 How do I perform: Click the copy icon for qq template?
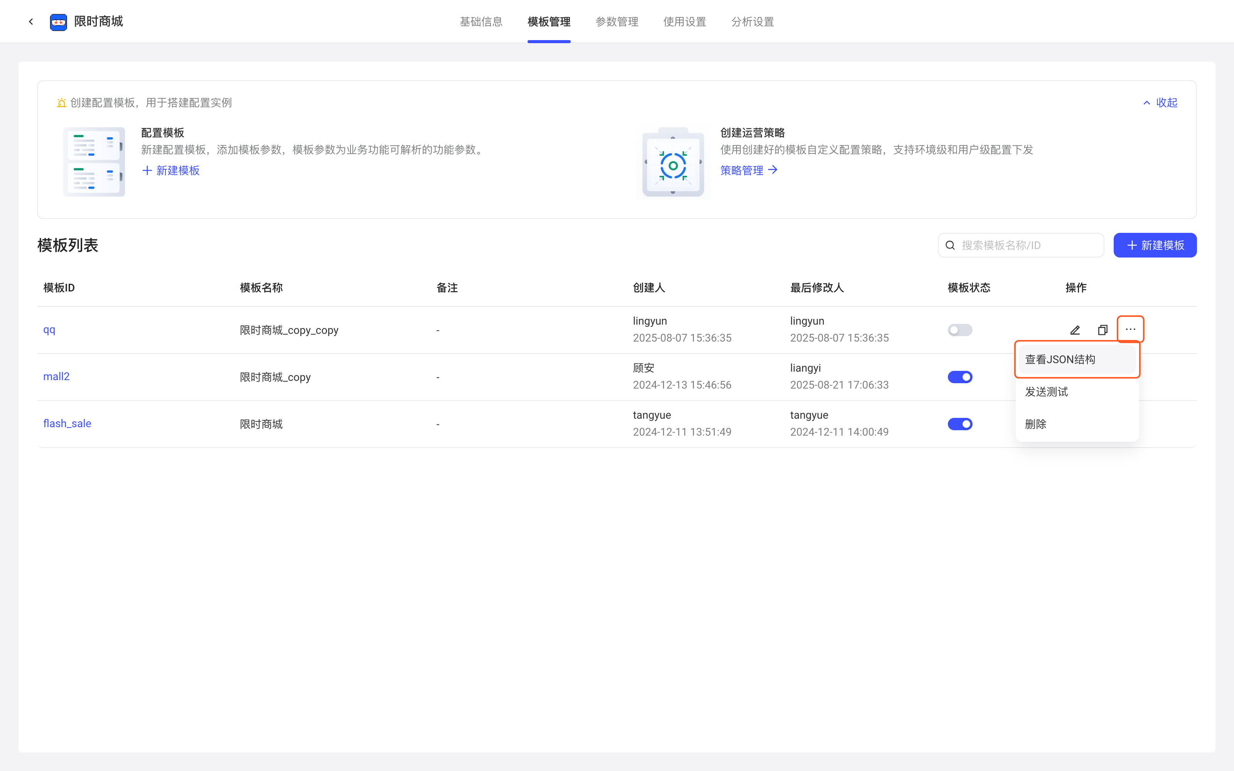(1103, 330)
